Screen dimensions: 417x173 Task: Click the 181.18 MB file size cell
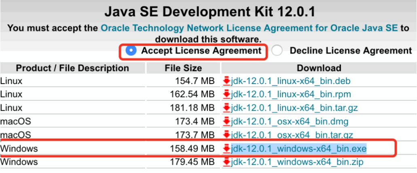[x=183, y=108]
